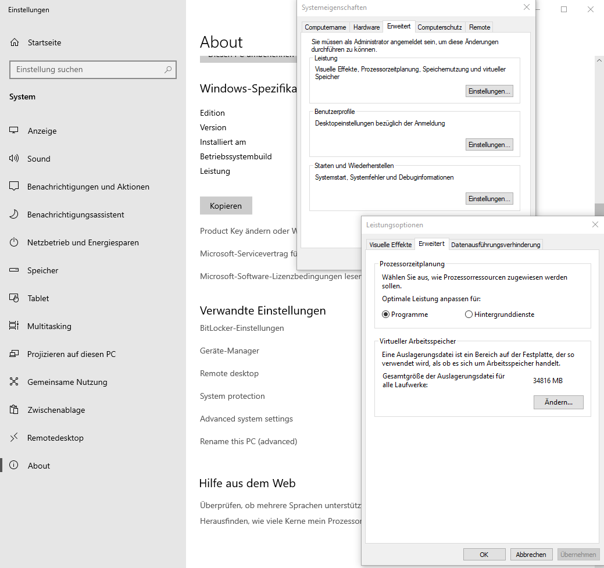
Task: Switch to the Computerschutz tab
Action: tap(439, 27)
